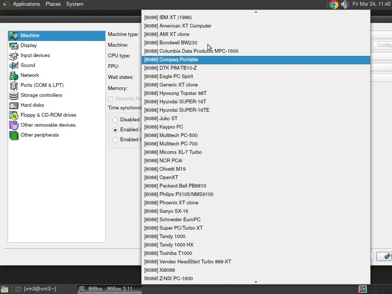Choose [8088] Hyundai SUPER-16T
Image resolution: width=392 pixels, height=294 pixels.
point(256,102)
